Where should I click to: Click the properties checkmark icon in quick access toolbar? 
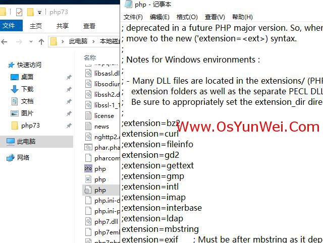click(19, 12)
